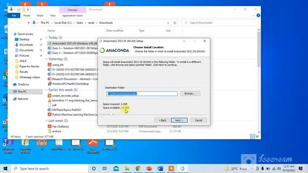Screen dimensions: 308x173
Task: Open Documents in navigation pane
Action: (26, 50)
